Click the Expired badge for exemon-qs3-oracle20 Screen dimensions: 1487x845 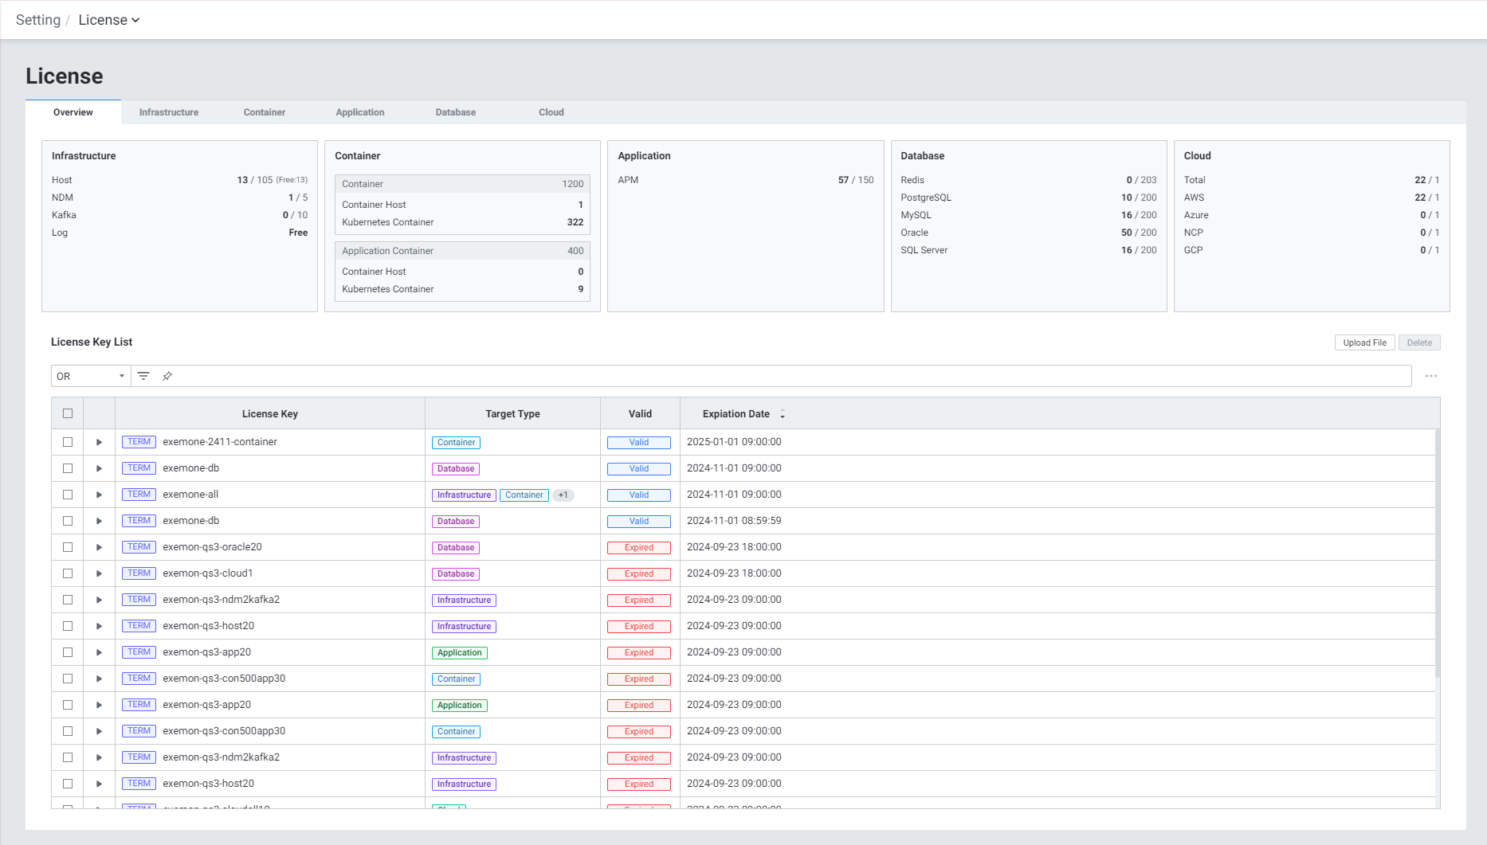click(x=638, y=547)
